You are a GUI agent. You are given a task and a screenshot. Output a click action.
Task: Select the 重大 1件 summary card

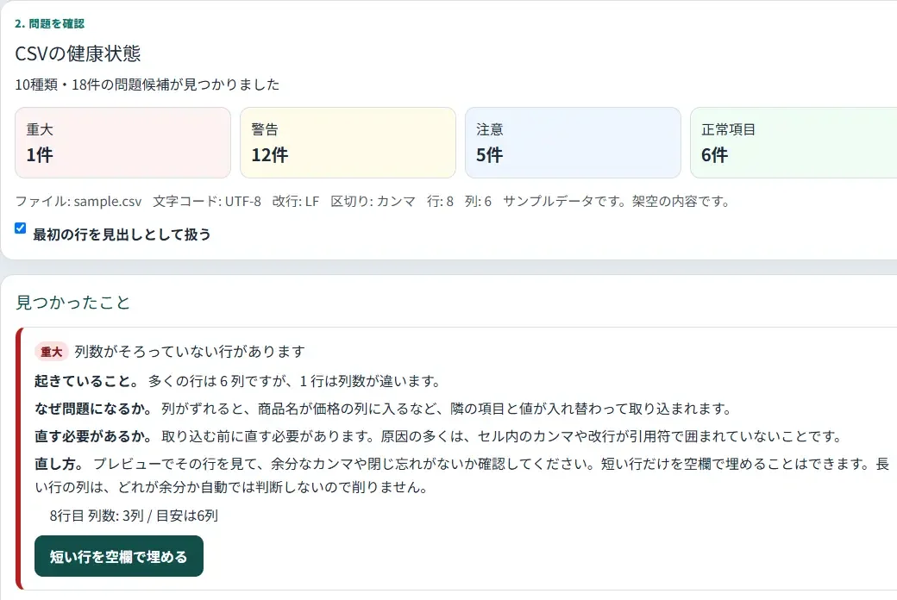click(123, 142)
